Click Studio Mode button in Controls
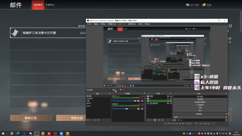 (x=200, y=105)
